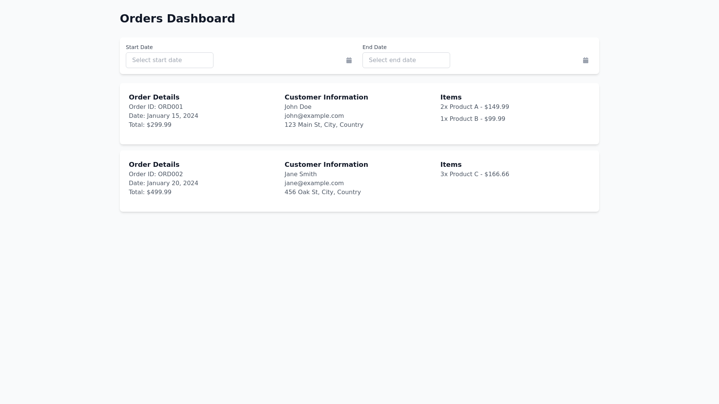This screenshot has width=719, height=404.
Task: Click the Select end date field
Action: (406, 60)
